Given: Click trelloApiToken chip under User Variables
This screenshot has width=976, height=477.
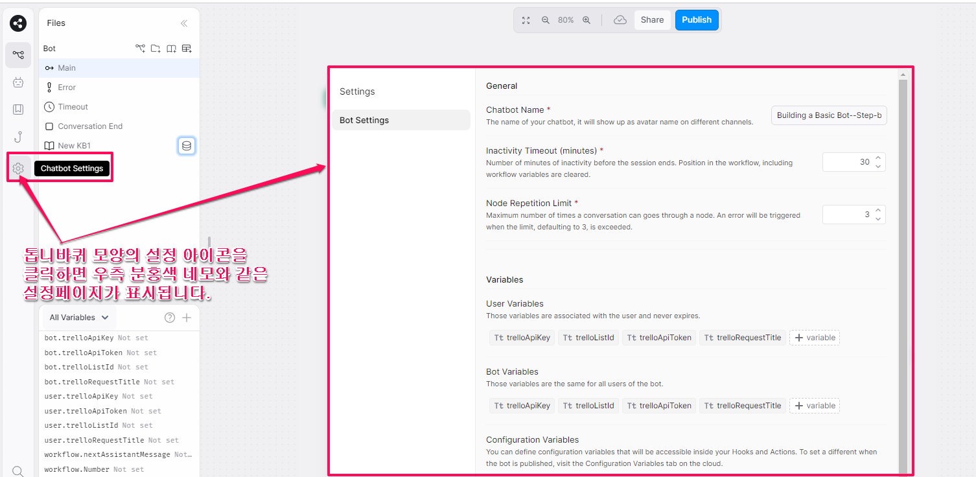Looking at the screenshot, I should tap(659, 338).
